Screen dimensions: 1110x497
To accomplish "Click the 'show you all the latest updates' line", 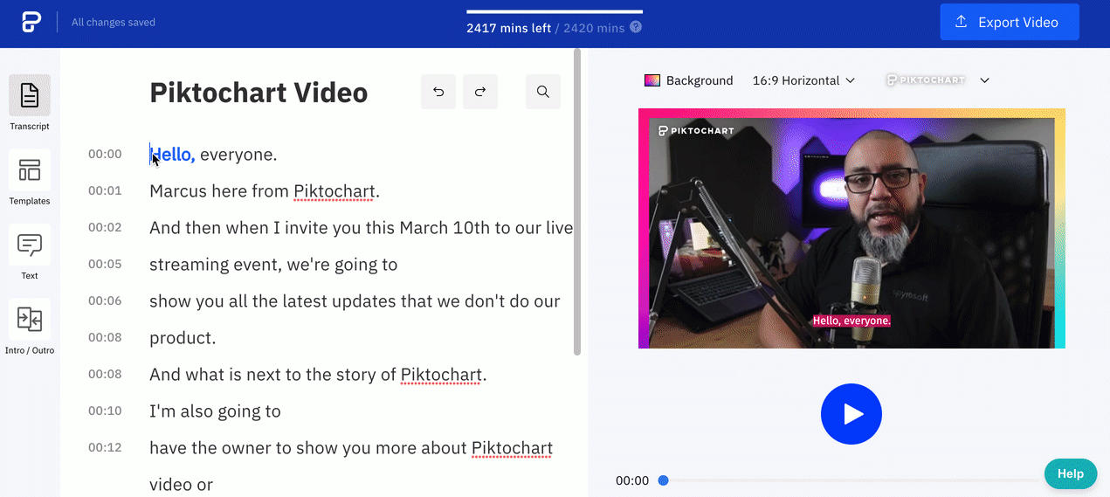I will click(355, 301).
